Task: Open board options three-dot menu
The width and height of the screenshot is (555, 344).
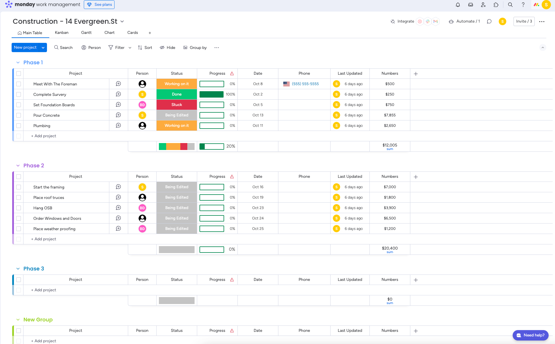Action: pyautogui.click(x=542, y=21)
